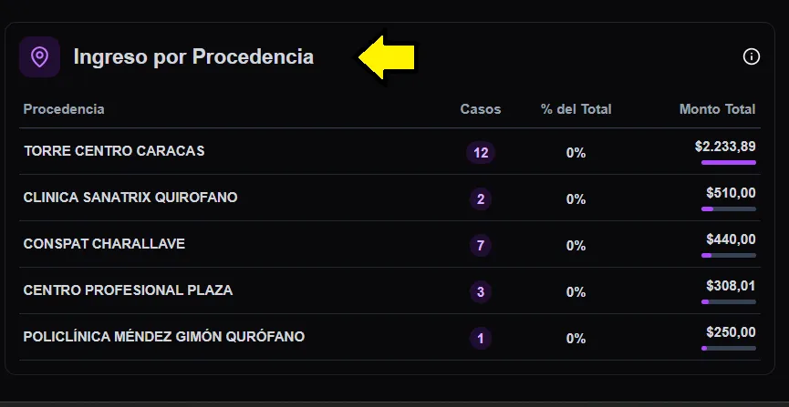
Task: Sort by Casos column header
Action: coord(481,109)
